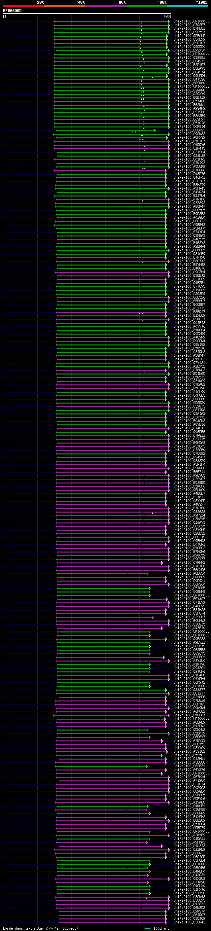Click hit label UniRef100_Q9LPR4
Image resolution: width=211 pixels, height=931 pixels.
point(189,76)
